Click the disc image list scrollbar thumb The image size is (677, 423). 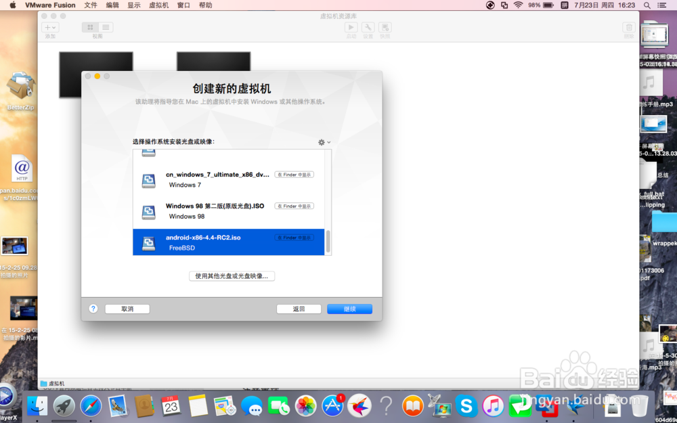pyautogui.click(x=328, y=242)
